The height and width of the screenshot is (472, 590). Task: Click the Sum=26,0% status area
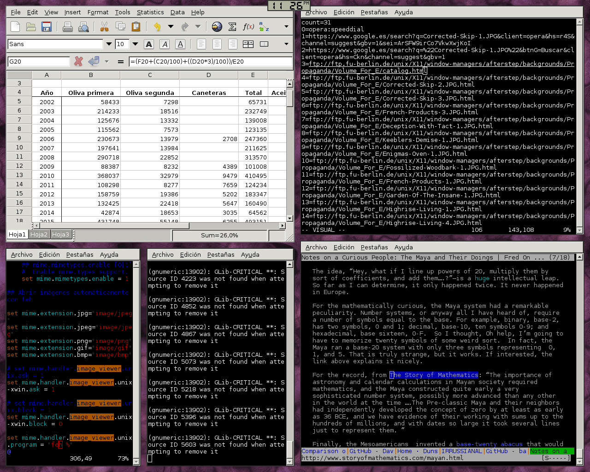219,236
